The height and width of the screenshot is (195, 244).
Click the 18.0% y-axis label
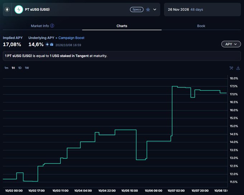click(234, 78)
